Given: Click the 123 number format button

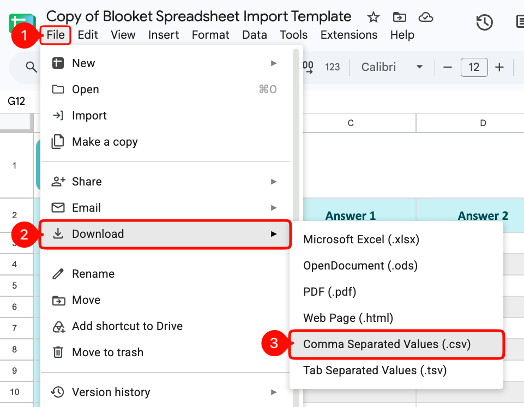Looking at the screenshot, I should point(332,67).
